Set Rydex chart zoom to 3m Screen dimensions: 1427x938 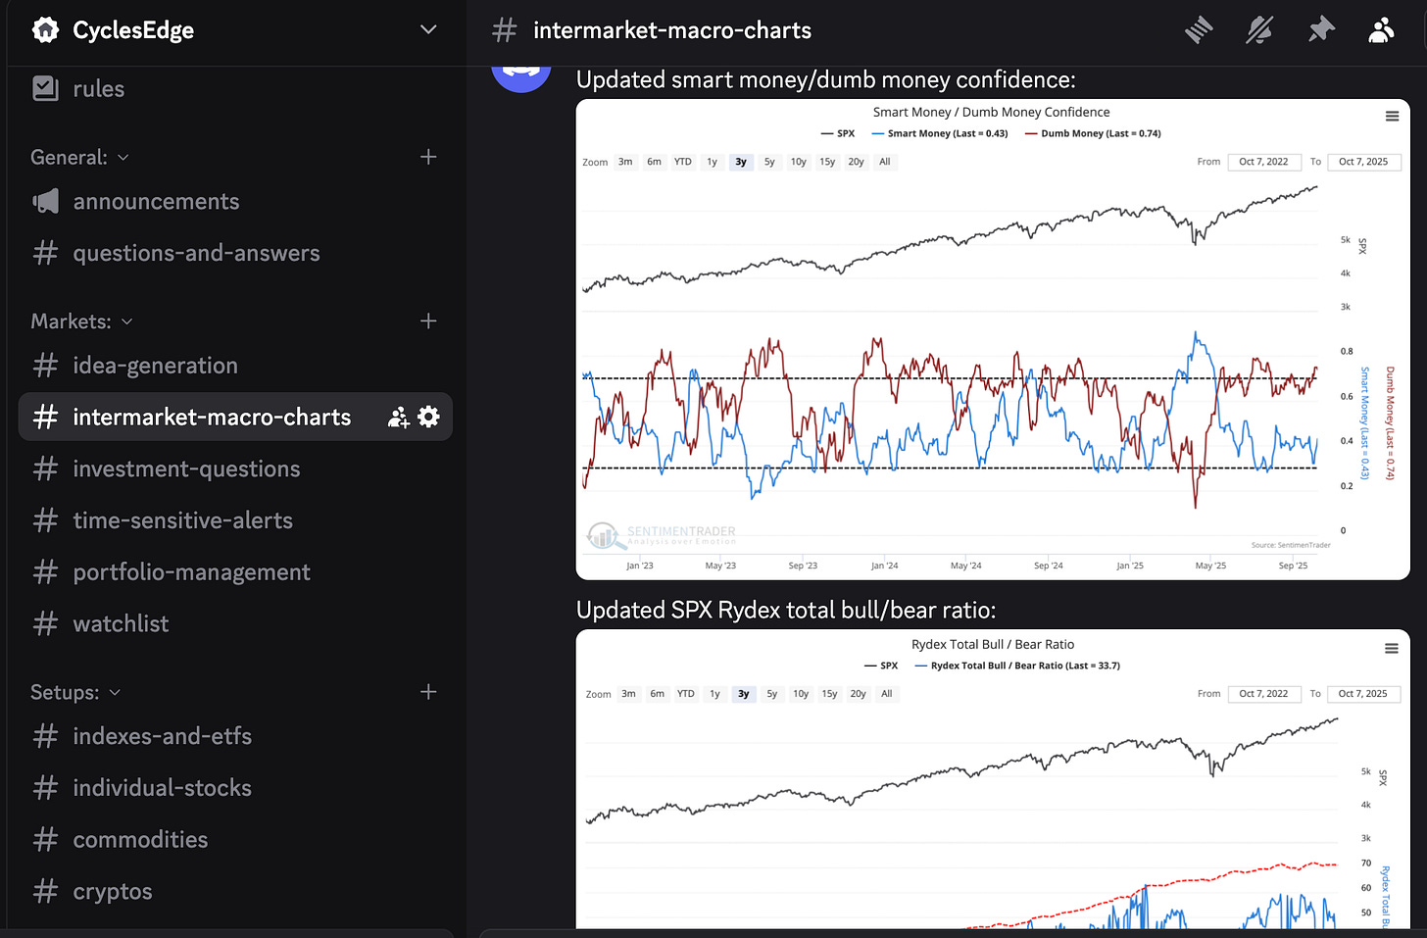[628, 694]
